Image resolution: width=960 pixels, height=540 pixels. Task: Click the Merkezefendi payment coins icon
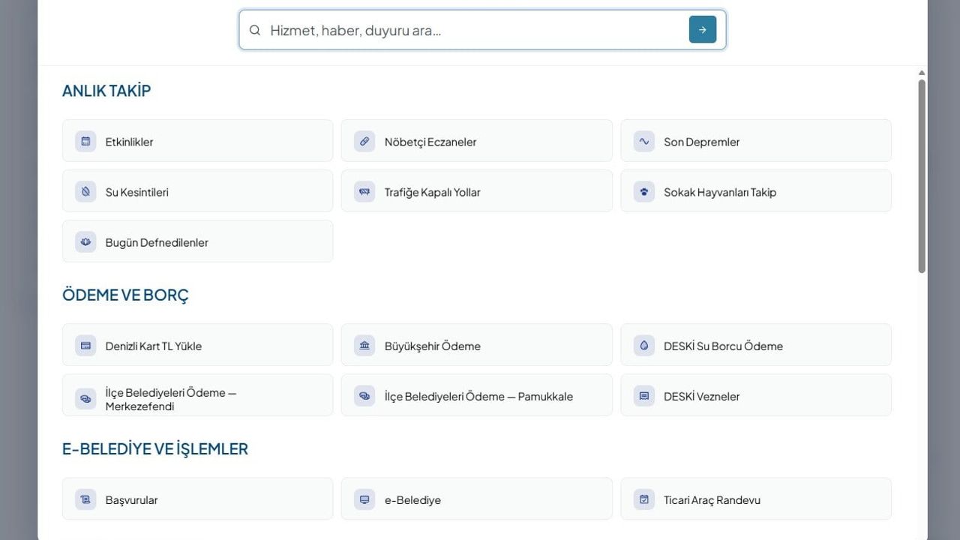click(x=85, y=398)
